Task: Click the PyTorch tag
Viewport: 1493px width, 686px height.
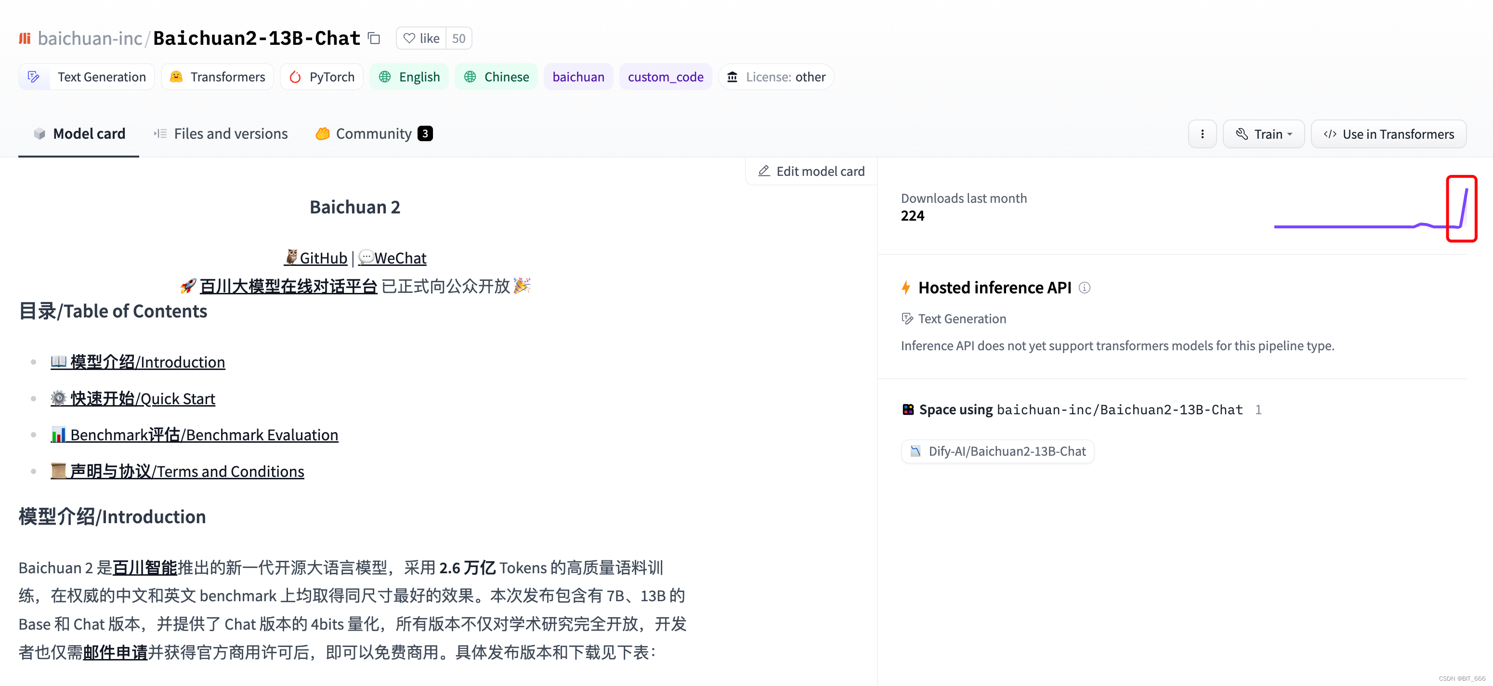Action: [x=322, y=77]
